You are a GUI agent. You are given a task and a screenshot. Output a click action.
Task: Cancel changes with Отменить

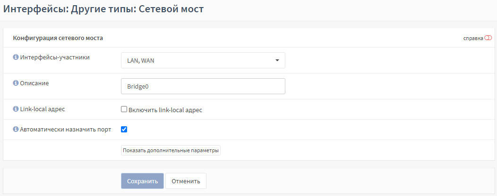pyautogui.click(x=186, y=181)
